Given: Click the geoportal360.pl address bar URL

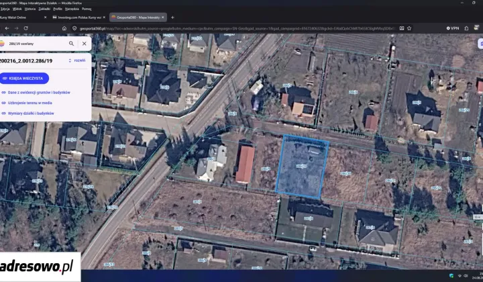Looking at the screenshot, I should tap(237, 28).
